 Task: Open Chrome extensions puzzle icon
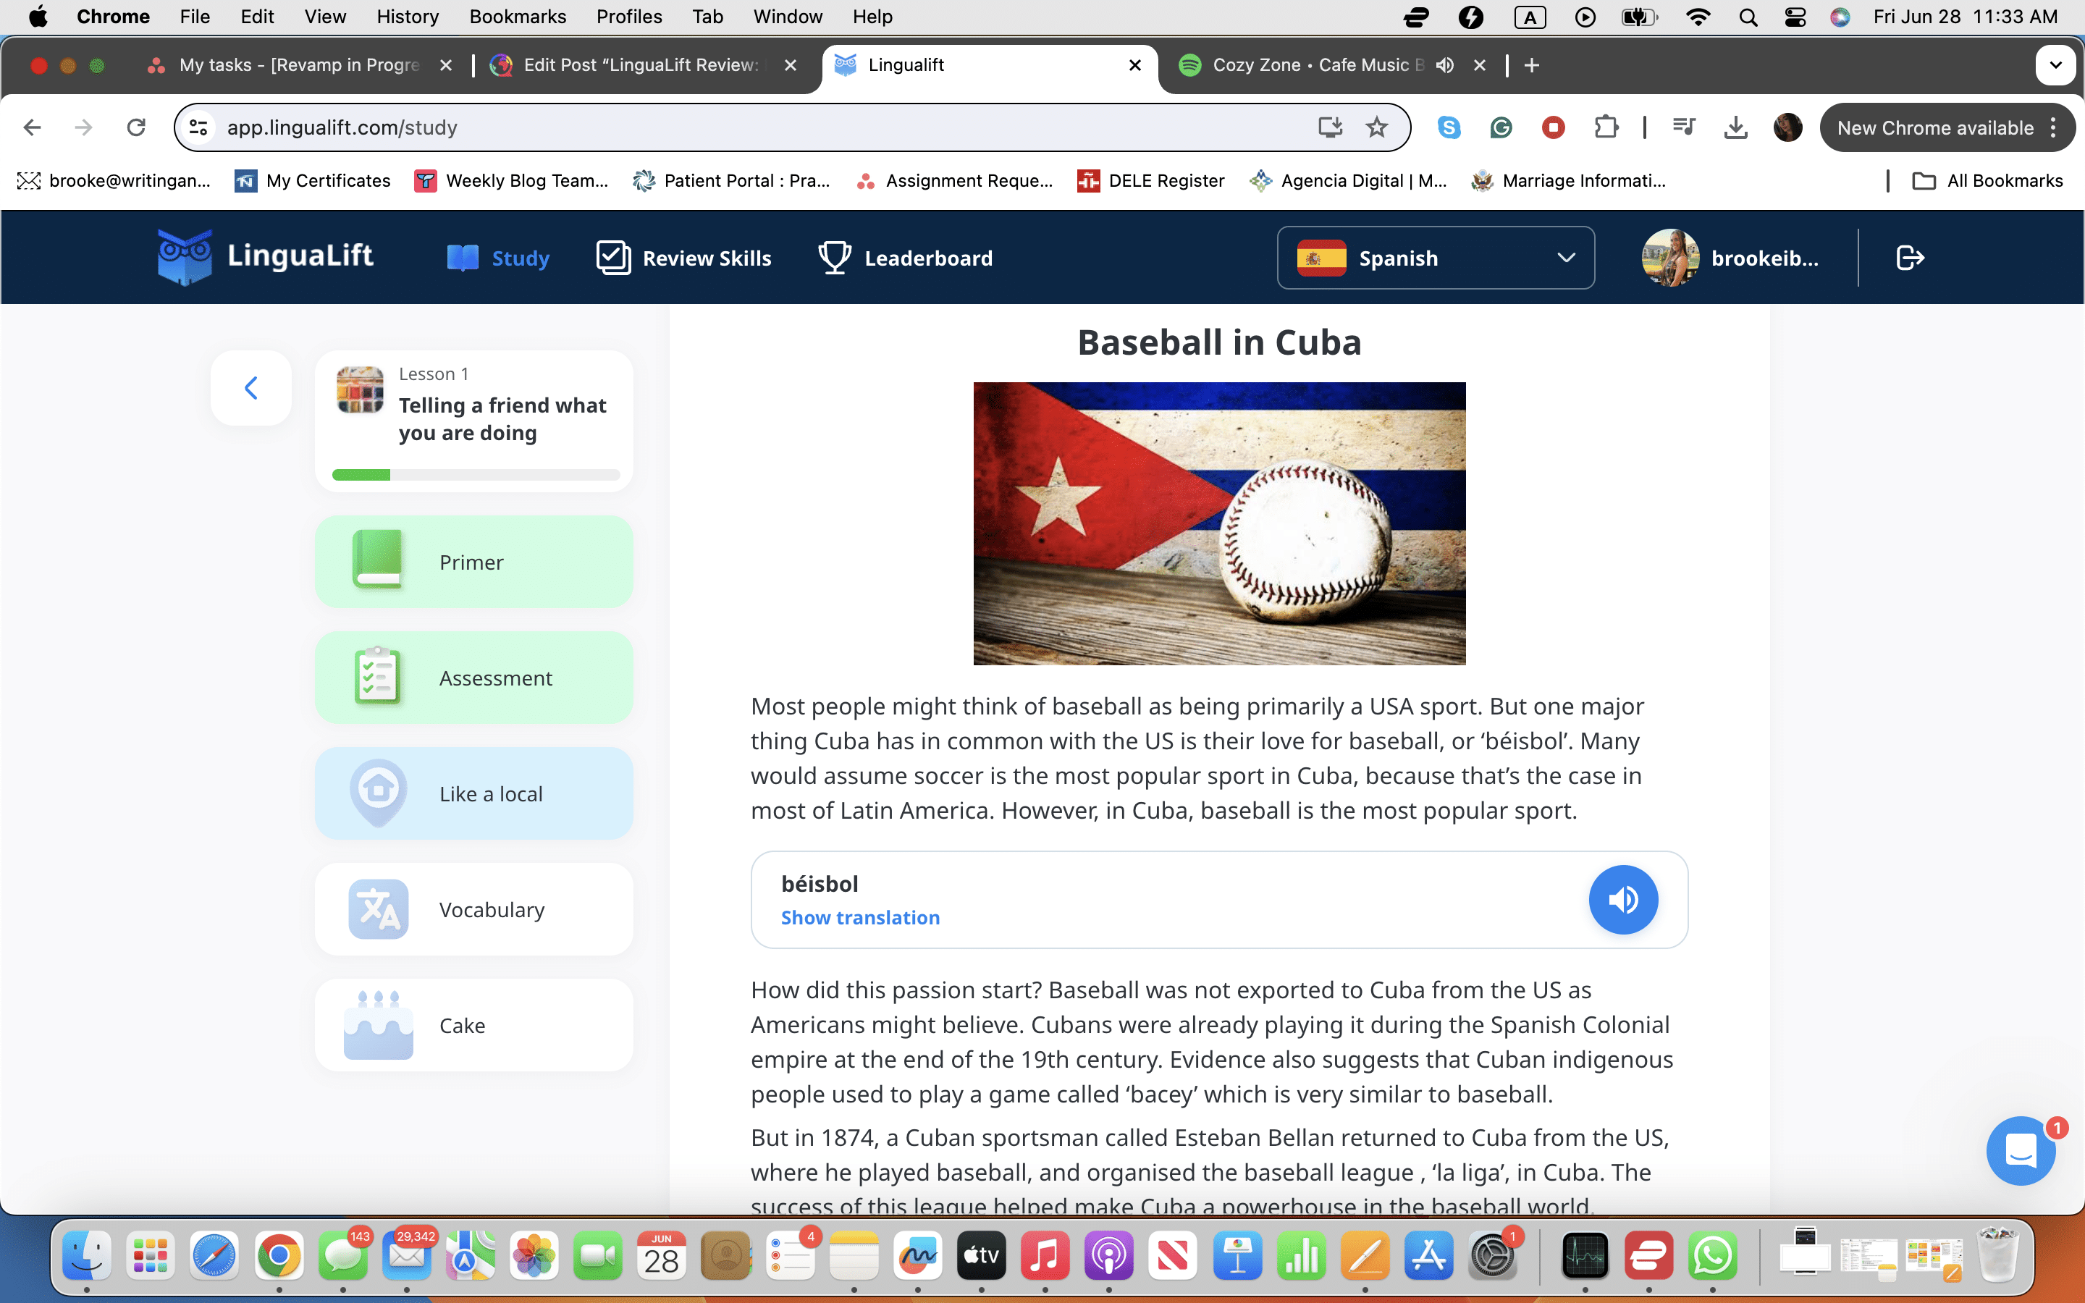[1606, 127]
